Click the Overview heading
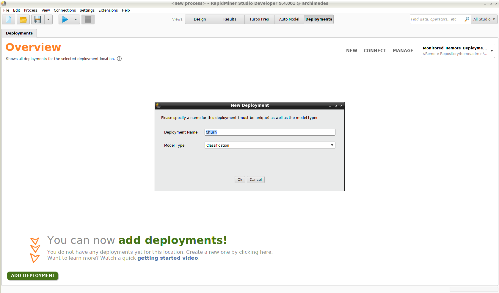Screen dimensions: 499x293 coord(33,47)
